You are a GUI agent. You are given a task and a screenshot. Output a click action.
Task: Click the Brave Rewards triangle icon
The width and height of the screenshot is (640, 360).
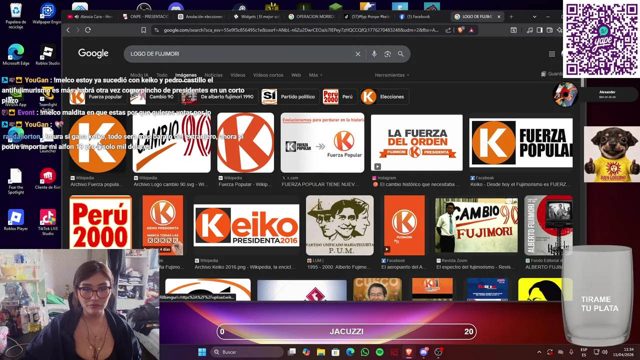(x=471, y=30)
